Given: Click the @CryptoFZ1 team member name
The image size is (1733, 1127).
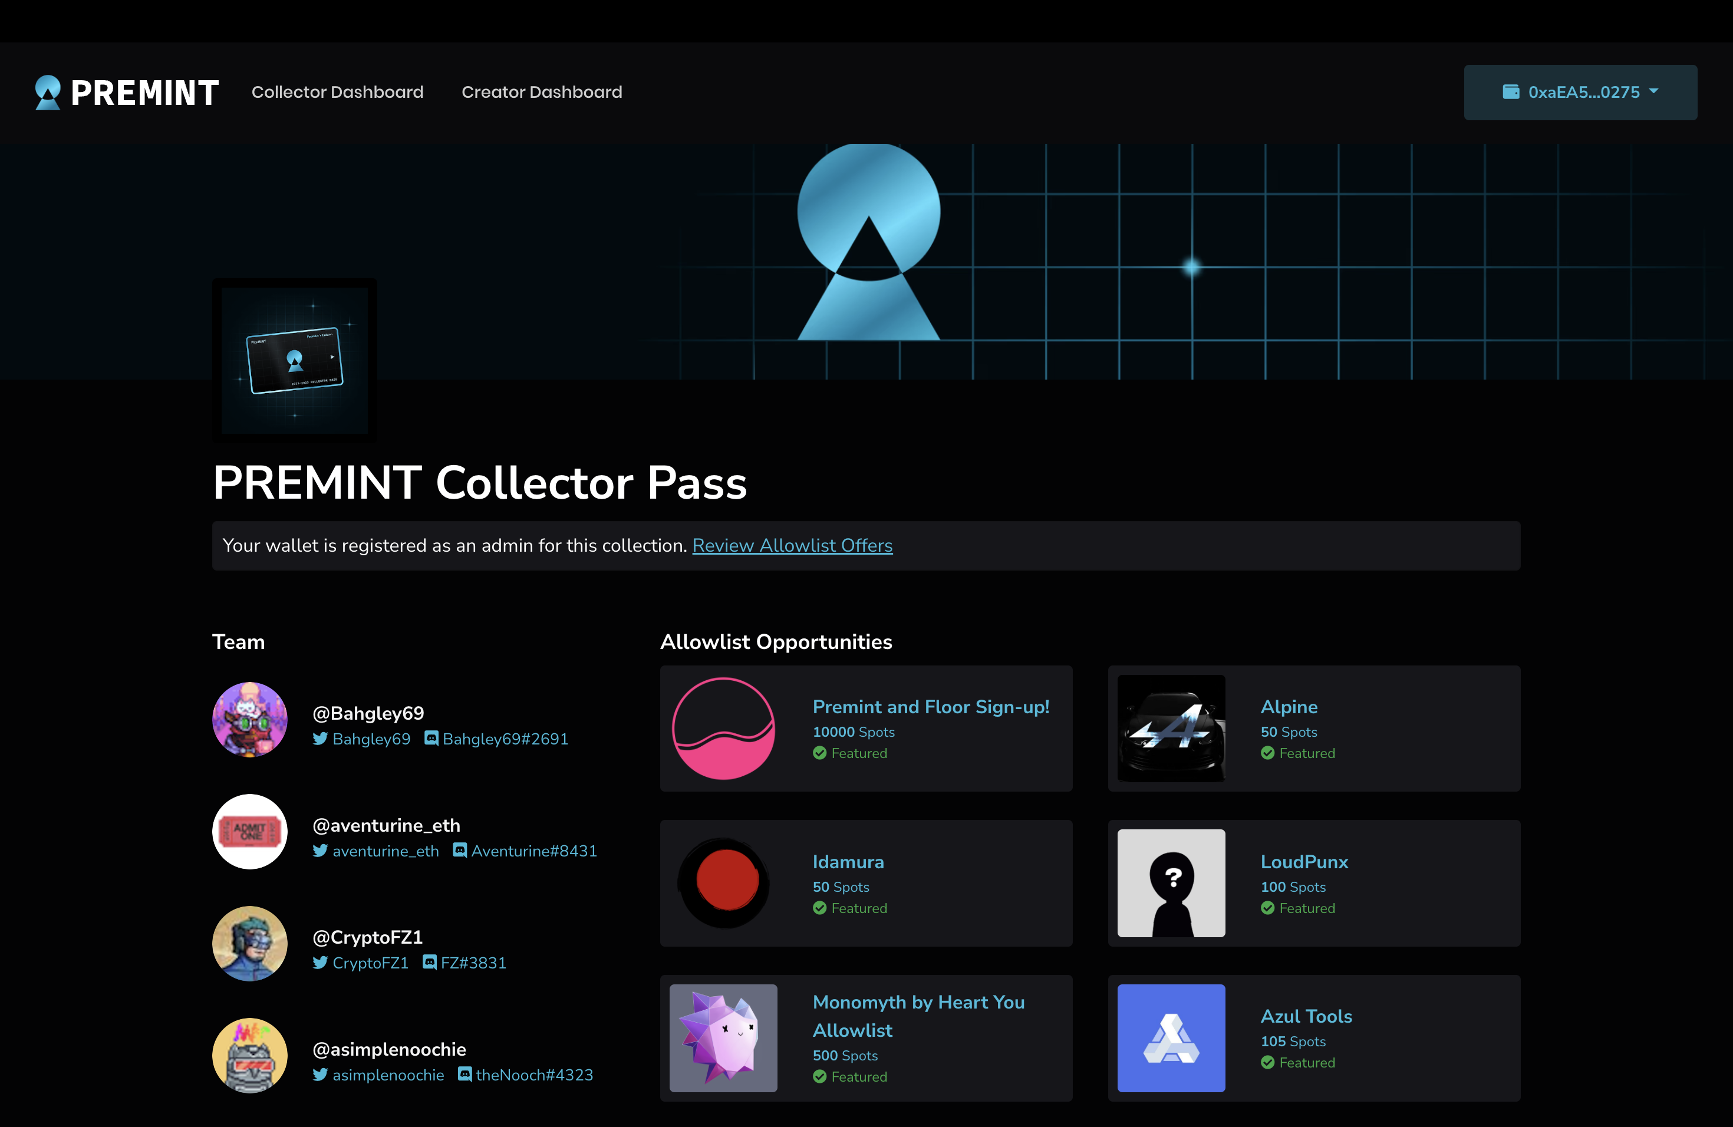Looking at the screenshot, I should click(x=367, y=937).
